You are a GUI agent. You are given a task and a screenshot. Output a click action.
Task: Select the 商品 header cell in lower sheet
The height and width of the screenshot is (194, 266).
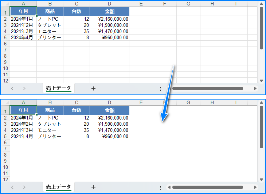[x=50, y=110]
